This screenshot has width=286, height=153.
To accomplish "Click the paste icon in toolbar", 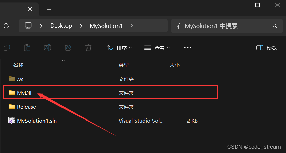I will coord(27,48).
